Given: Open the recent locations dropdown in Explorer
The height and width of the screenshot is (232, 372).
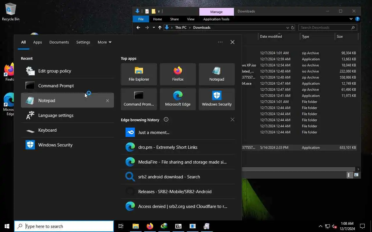Looking at the screenshot, I should (x=154, y=28).
